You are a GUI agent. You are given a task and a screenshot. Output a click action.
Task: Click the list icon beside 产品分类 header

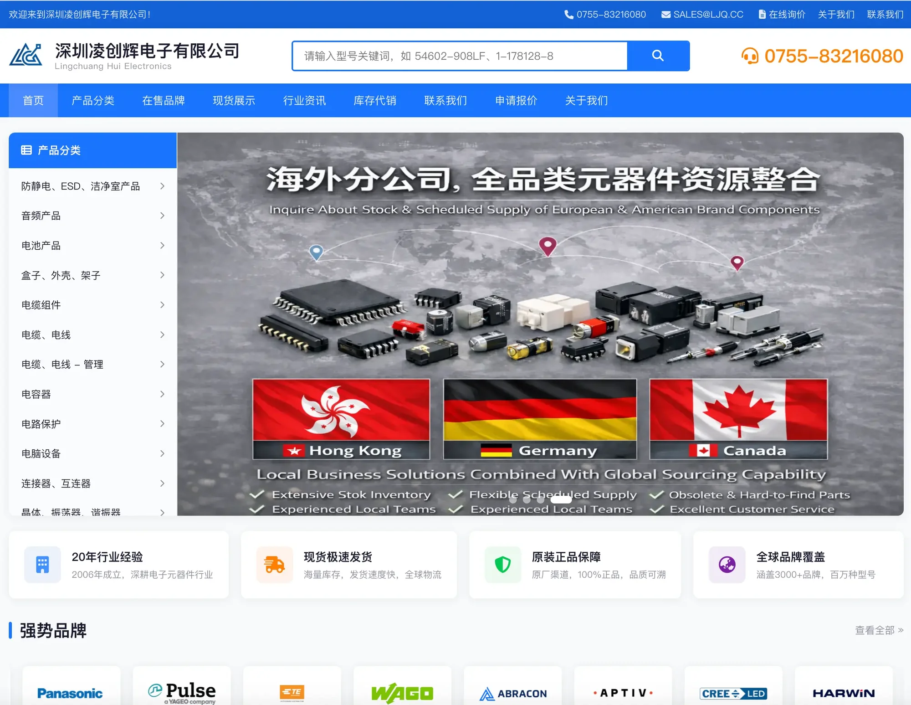(x=26, y=150)
